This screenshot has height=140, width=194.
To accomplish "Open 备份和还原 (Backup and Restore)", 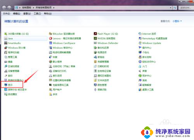I will (x=101, y=48).
